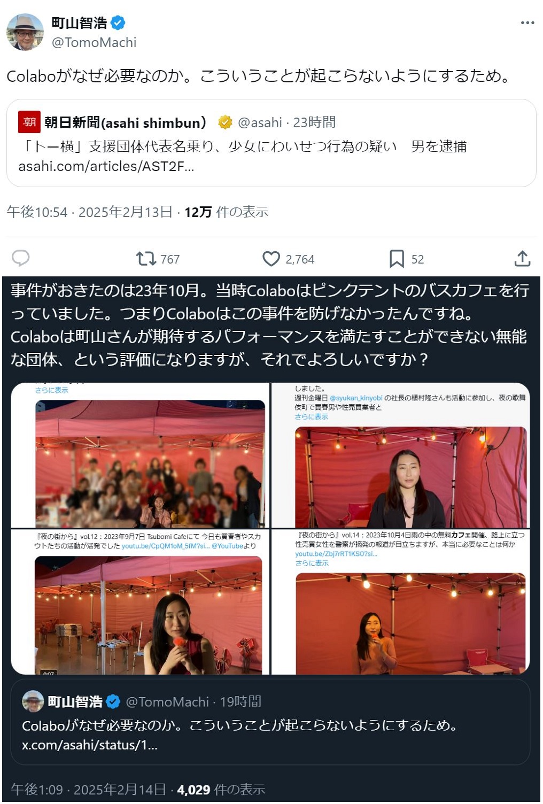
Task: Open the three-dot more options menu
Action: (527, 22)
